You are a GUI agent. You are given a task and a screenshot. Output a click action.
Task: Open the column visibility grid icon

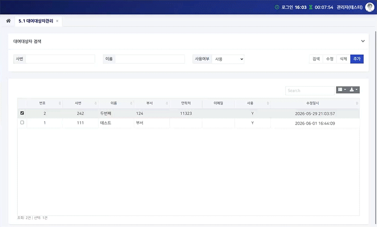pos(342,90)
